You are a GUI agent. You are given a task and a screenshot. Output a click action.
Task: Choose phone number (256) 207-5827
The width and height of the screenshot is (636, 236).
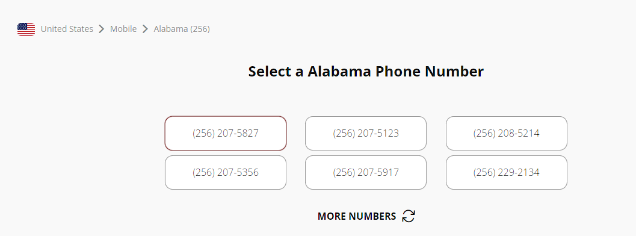pos(226,134)
